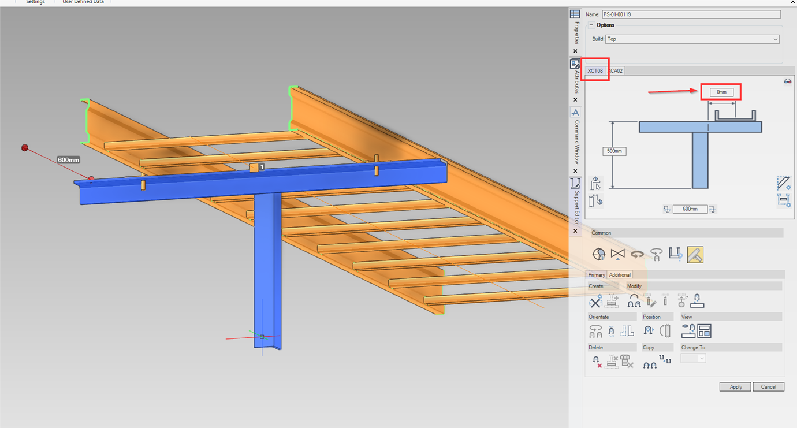This screenshot has width=797, height=428.
Task: Click the Copy small U shapes icon
Action: tap(665, 359)
